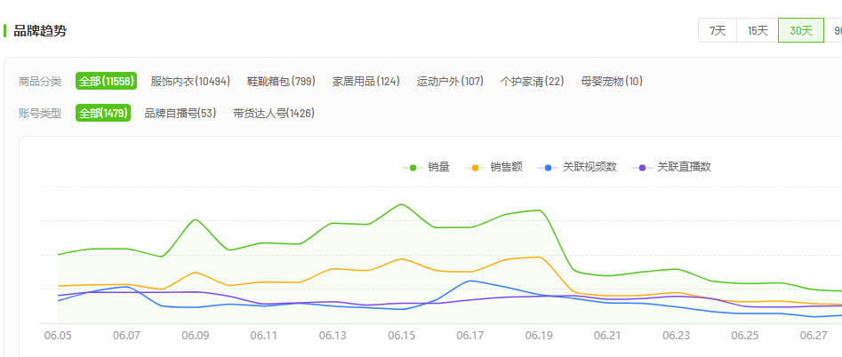Filter accounts by 品牌自播号(53)
Viewport: 842px width, 357px height.
(180, 114)
